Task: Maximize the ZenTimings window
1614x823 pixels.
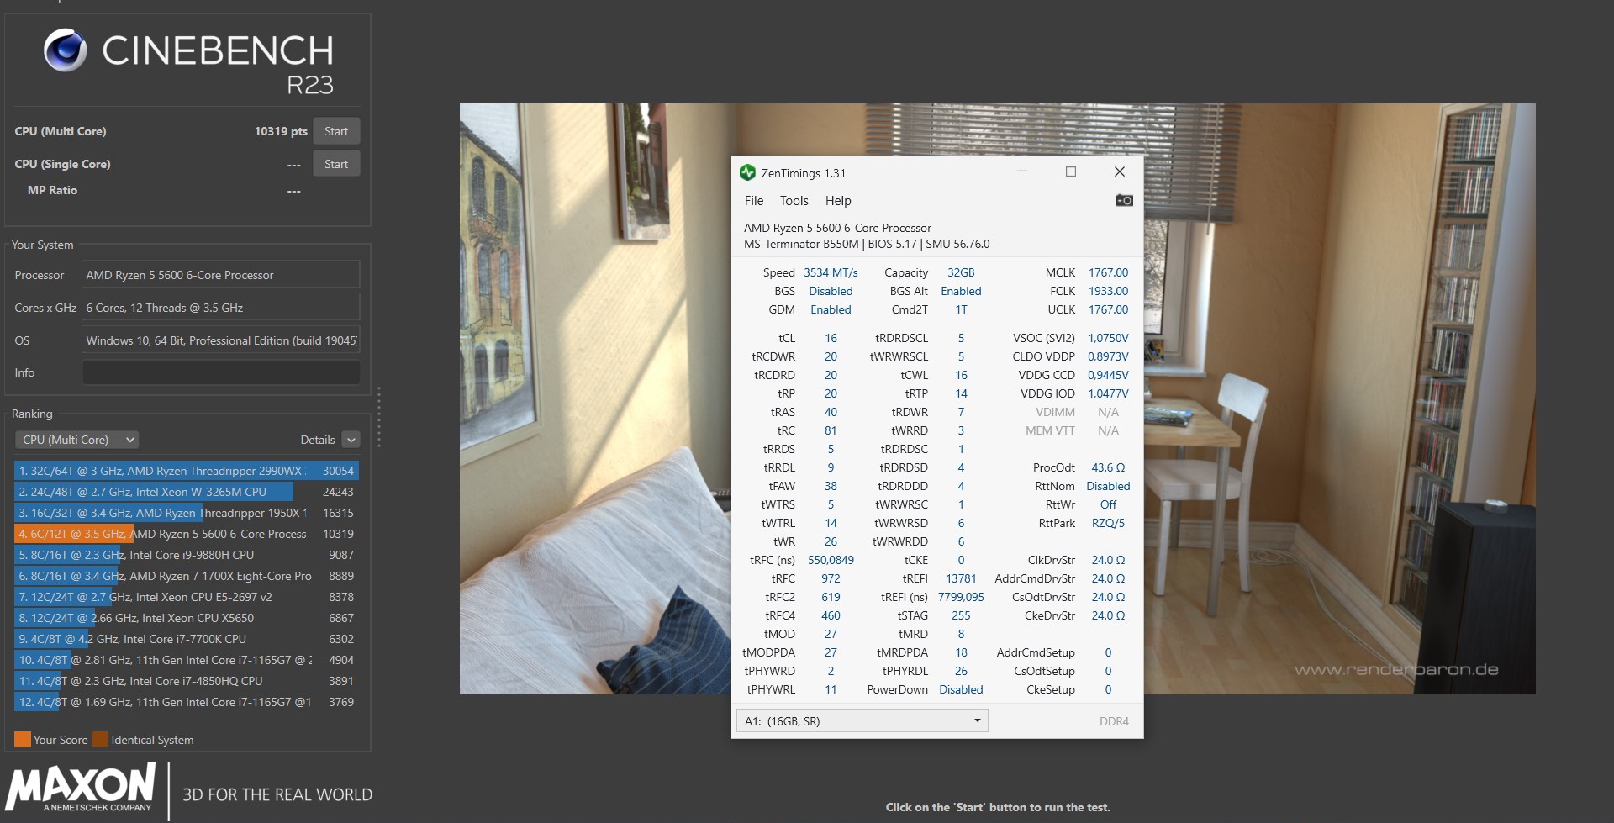Action: (x=1071, y=171)
